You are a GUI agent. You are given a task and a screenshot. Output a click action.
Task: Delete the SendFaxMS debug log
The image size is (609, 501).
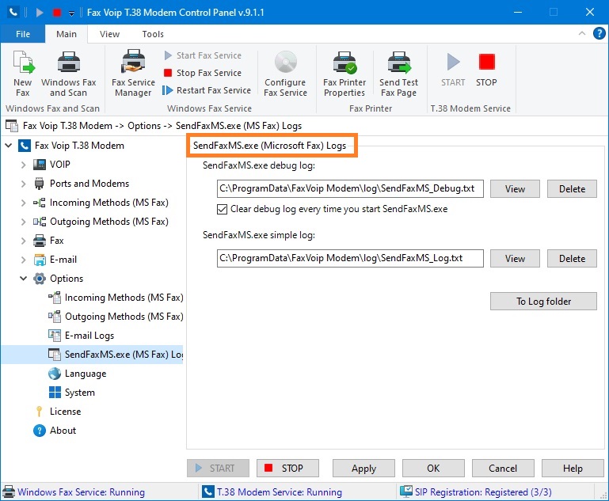pyautogui.click(x=572, y=189)
